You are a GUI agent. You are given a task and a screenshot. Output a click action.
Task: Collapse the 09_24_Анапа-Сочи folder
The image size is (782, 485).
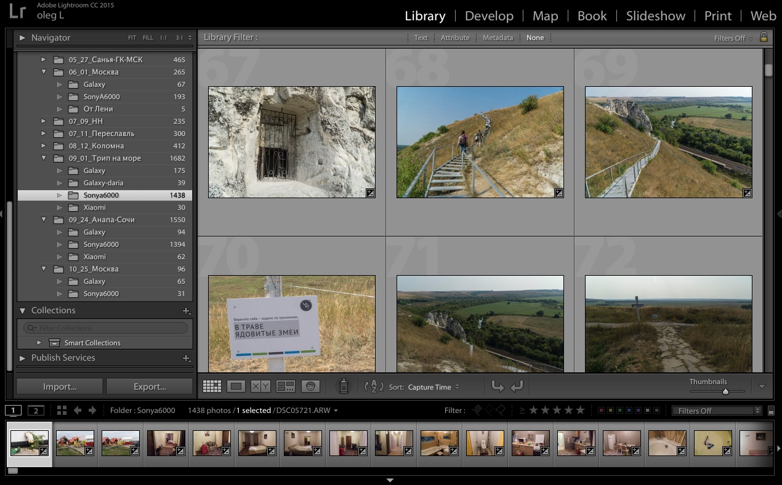click(x=44, y=220)
